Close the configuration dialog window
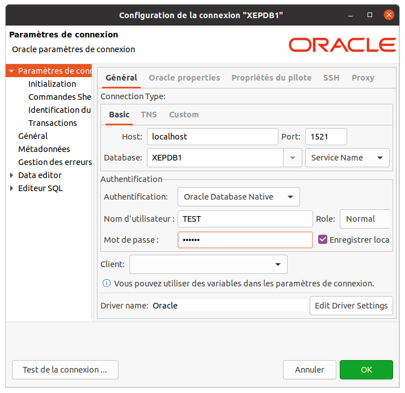Screen dimensions: 405x393 (x=390, y=14)
